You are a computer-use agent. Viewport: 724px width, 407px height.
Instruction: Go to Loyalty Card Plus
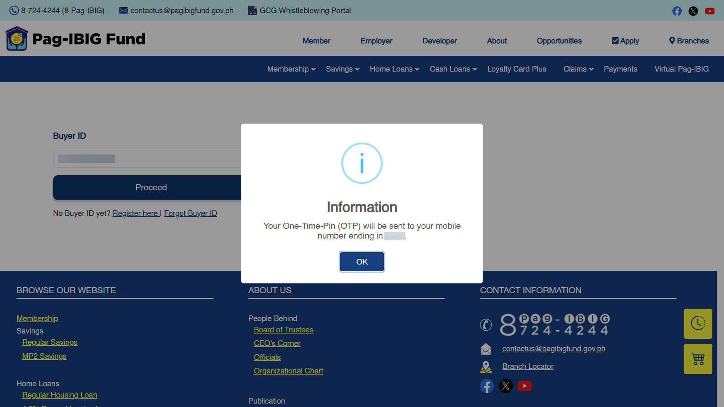tap(517, 69)
